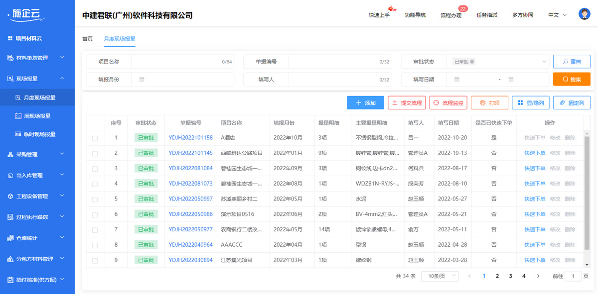
Task: Check row YDJH2022101145 checkbox
Action: 95,154
